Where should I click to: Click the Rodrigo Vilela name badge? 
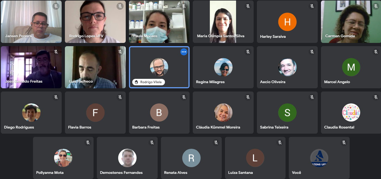(x=148, y=82)
